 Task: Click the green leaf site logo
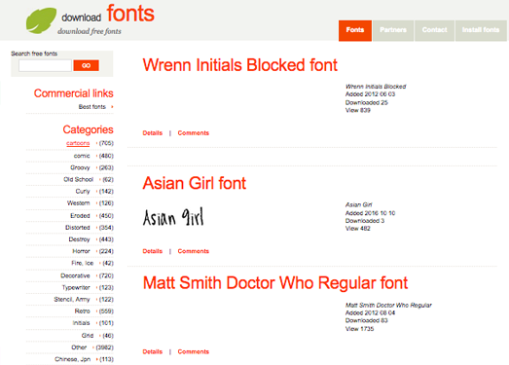(41, 20)
